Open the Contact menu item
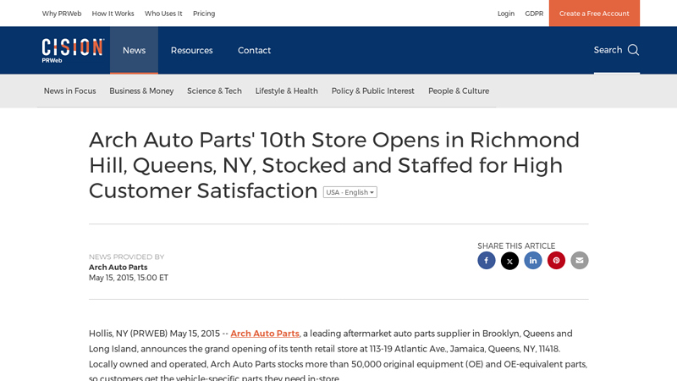677x381 pixels. pyautogui.click(x=255, y=50)
